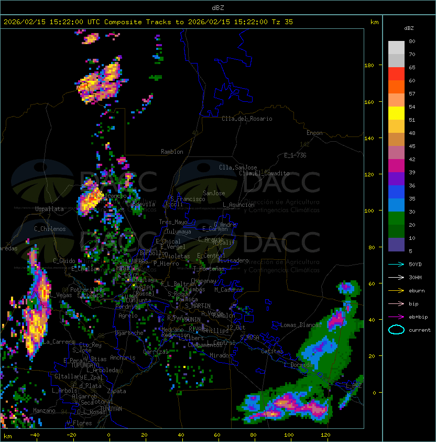
Task: Click the 'Tulumaya' map label
Action: (179, 231)
